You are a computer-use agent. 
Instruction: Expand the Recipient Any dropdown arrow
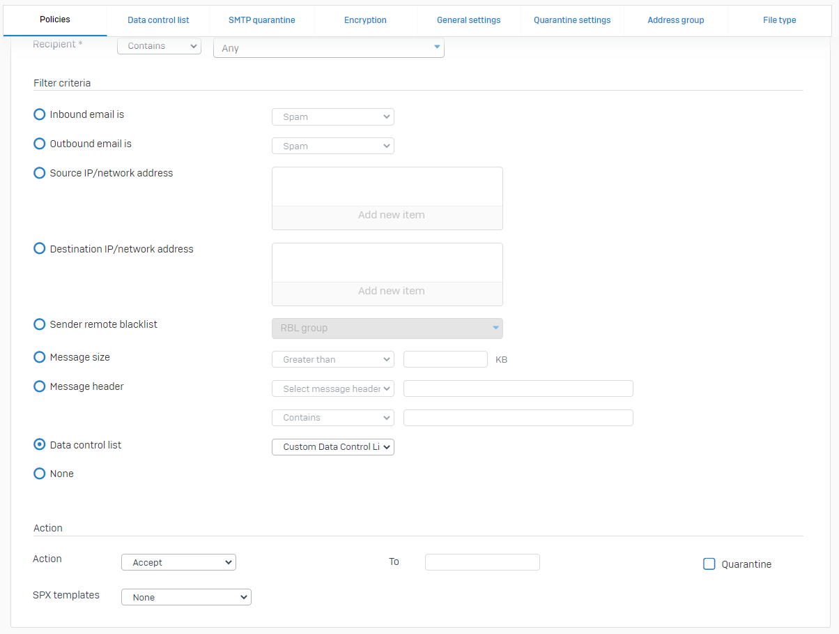coord(437,47)
